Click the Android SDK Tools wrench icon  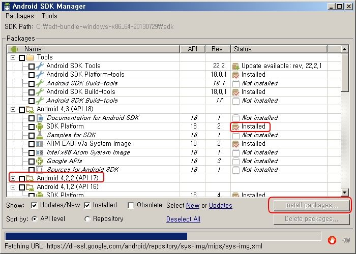coord(40,66)
